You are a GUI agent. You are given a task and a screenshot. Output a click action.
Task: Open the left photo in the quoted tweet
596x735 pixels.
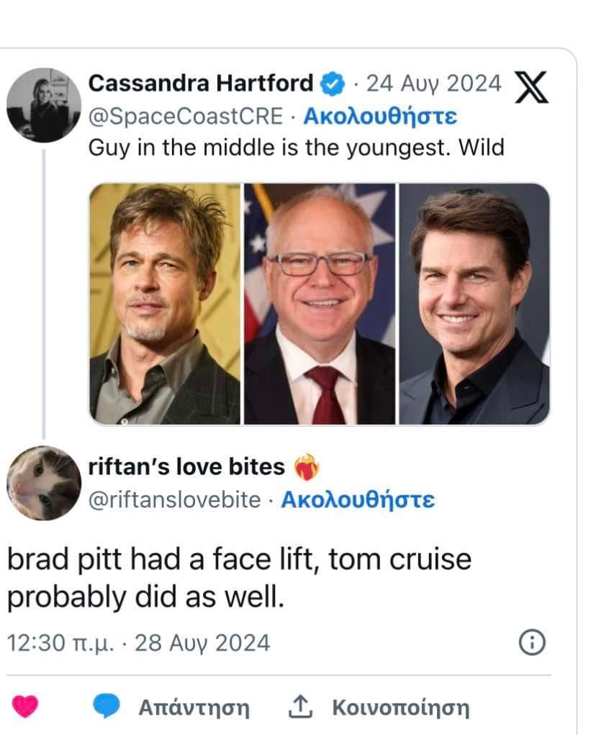point(165,304)
